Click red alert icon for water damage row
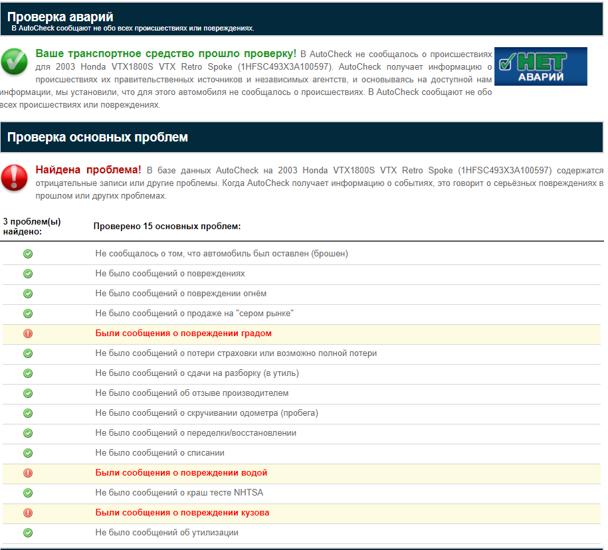The width and height of the screenshot is (608, 550). pyautogui.click(x=28, y=473)
